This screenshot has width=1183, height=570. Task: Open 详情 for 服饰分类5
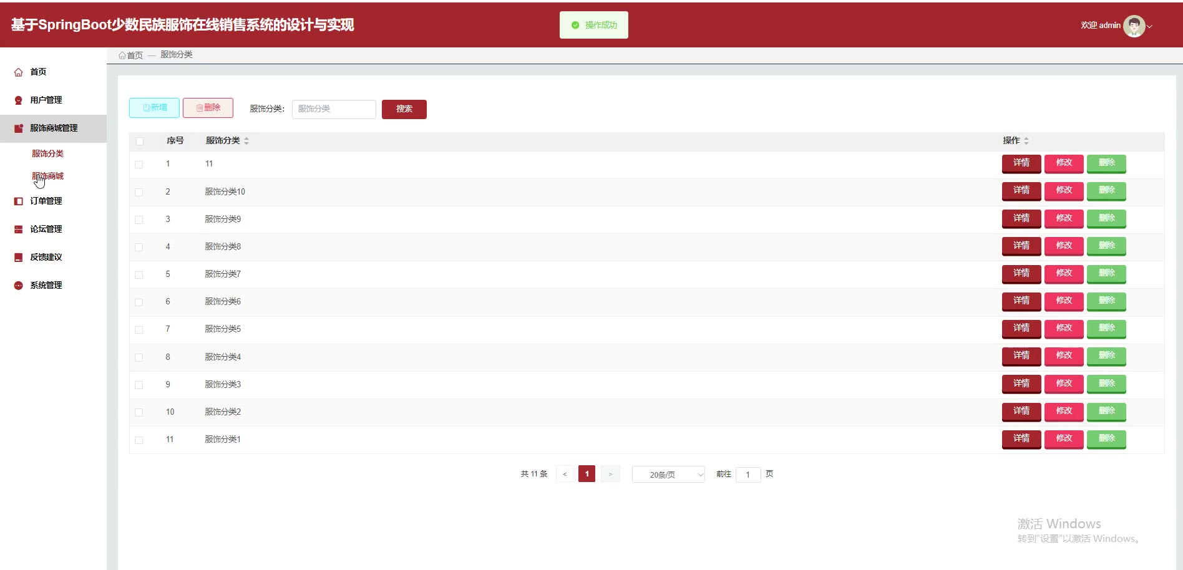pos(1021,328)
